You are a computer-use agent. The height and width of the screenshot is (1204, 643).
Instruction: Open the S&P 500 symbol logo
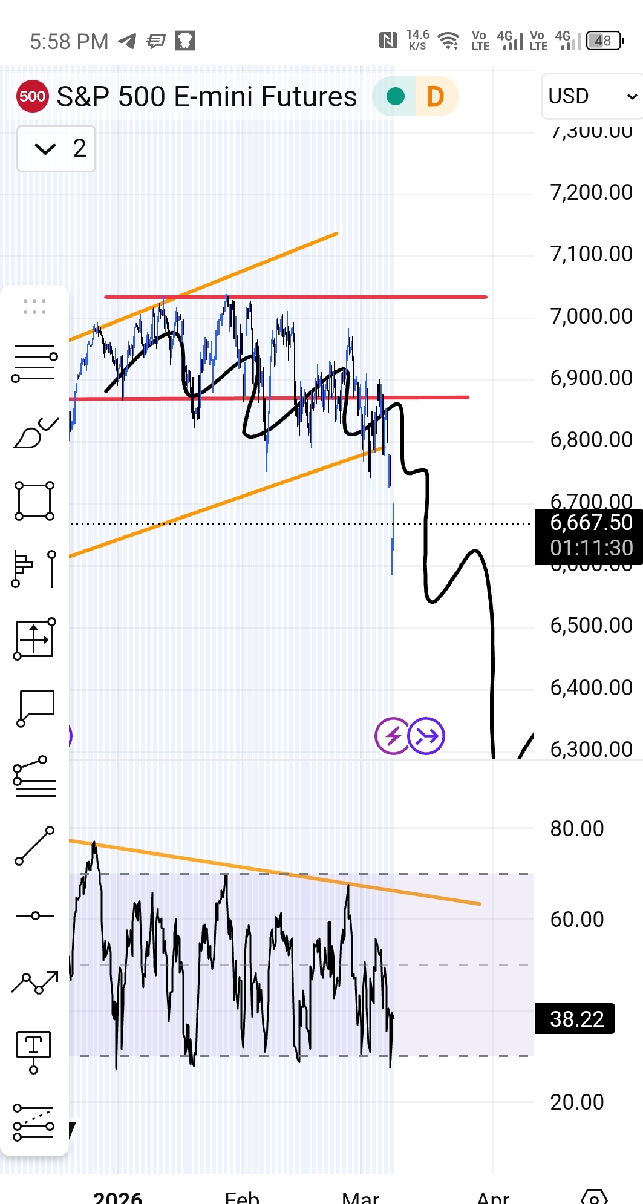[x=32, y=96]
